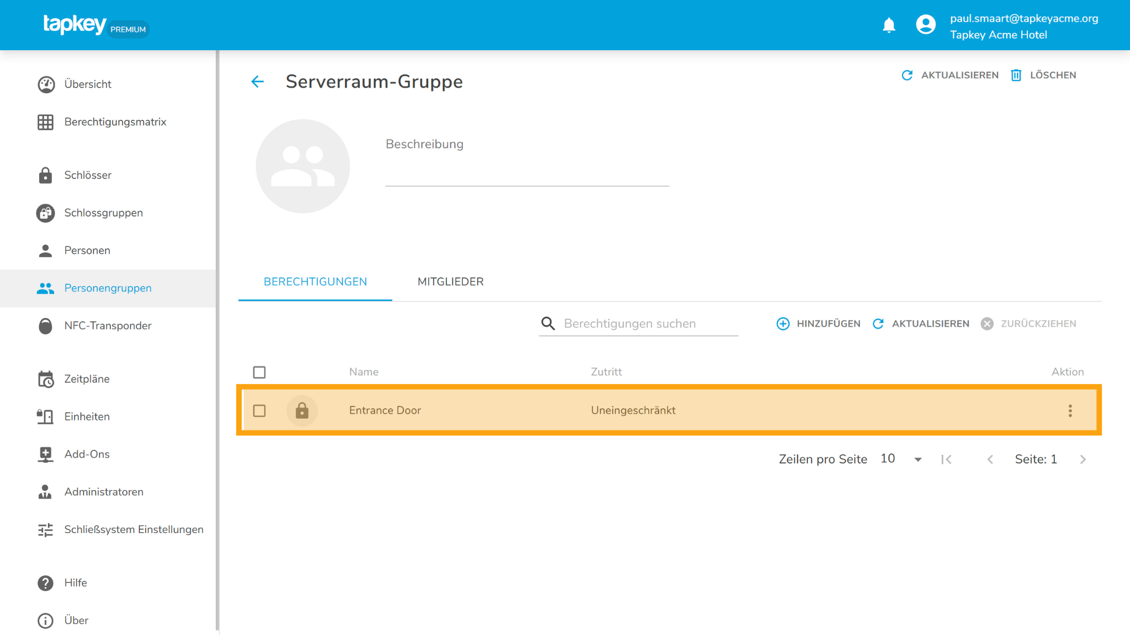This screenshot has width=1130, height=635.
Task: Click the Tapkey Acme Hotel text
Action: pos(998,35)
